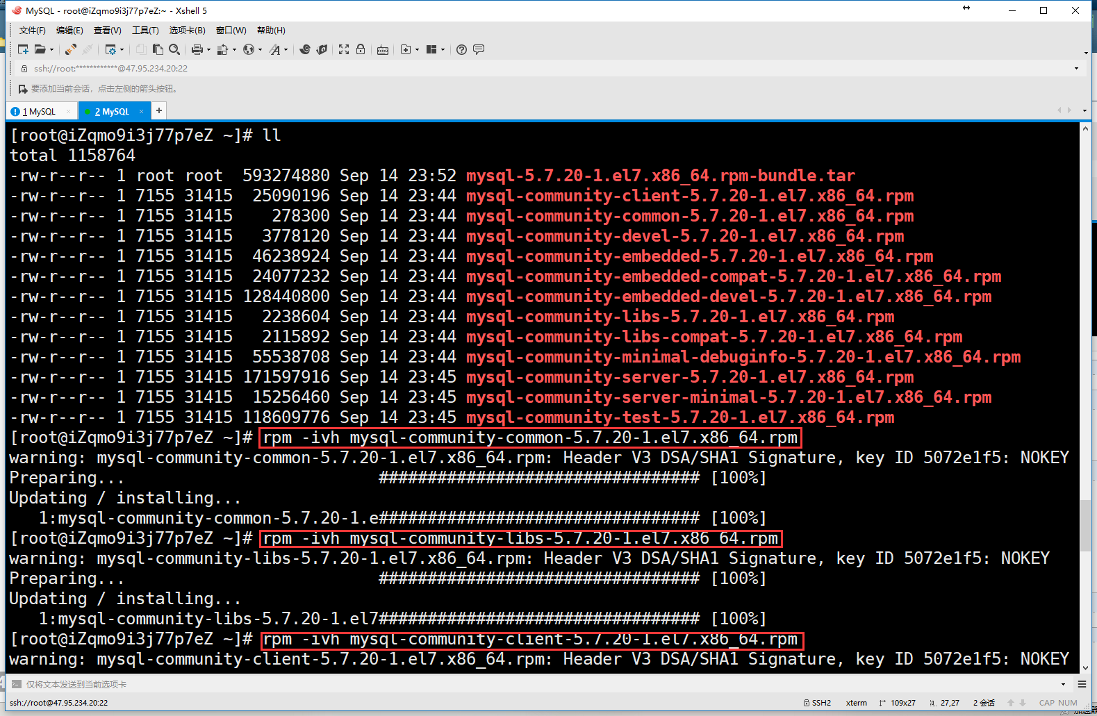Screen dimensions: 1097x716
Task: Click the Font toolbar icon
Action: click(275, 49)
